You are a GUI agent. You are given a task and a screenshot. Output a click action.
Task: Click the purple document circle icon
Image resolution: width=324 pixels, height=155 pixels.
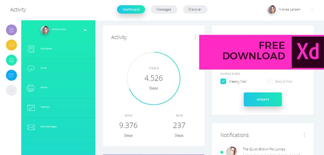(x=12, y=30)
